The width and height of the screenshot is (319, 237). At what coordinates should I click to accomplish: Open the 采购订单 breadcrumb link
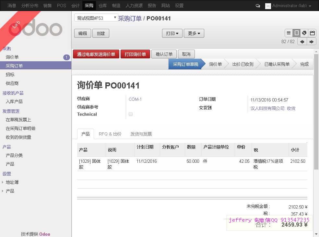pos(130,18)
